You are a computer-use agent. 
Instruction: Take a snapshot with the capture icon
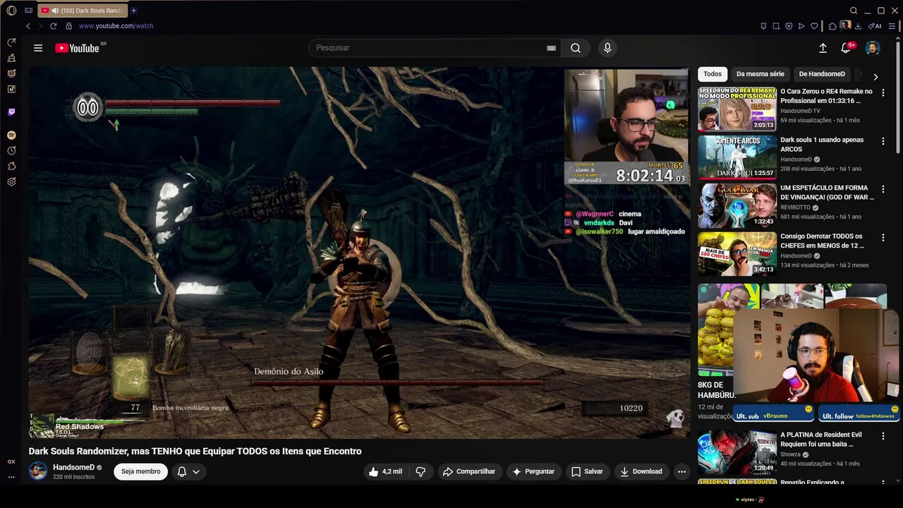click(776, 26)
